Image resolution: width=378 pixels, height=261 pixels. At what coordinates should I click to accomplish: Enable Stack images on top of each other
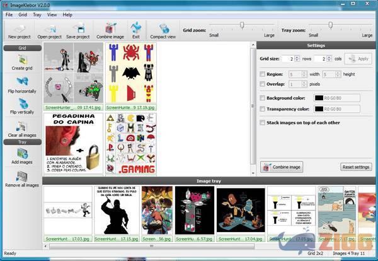click(262, 123)
